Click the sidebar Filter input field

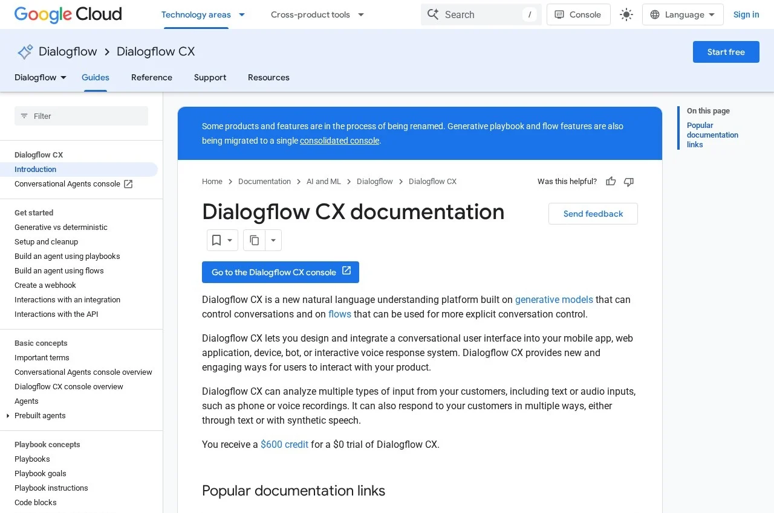click(x=81, y=116)
